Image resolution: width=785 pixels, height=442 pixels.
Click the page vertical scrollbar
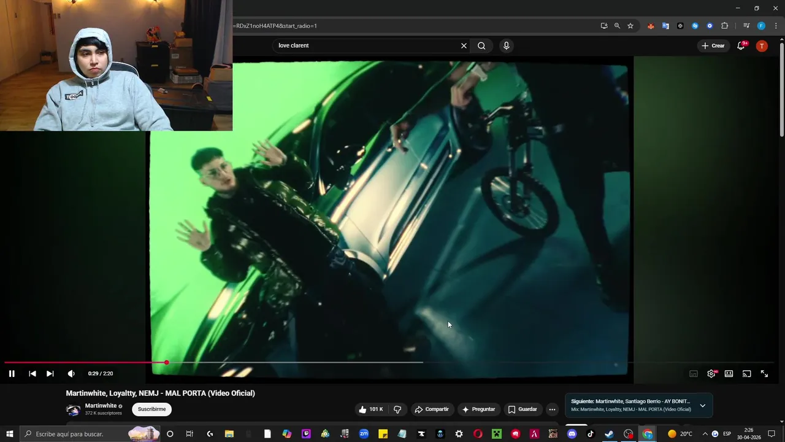coord(781,89)
